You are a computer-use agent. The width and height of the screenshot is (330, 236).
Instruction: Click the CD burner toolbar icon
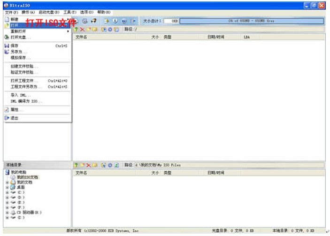(x=84, y=21)
